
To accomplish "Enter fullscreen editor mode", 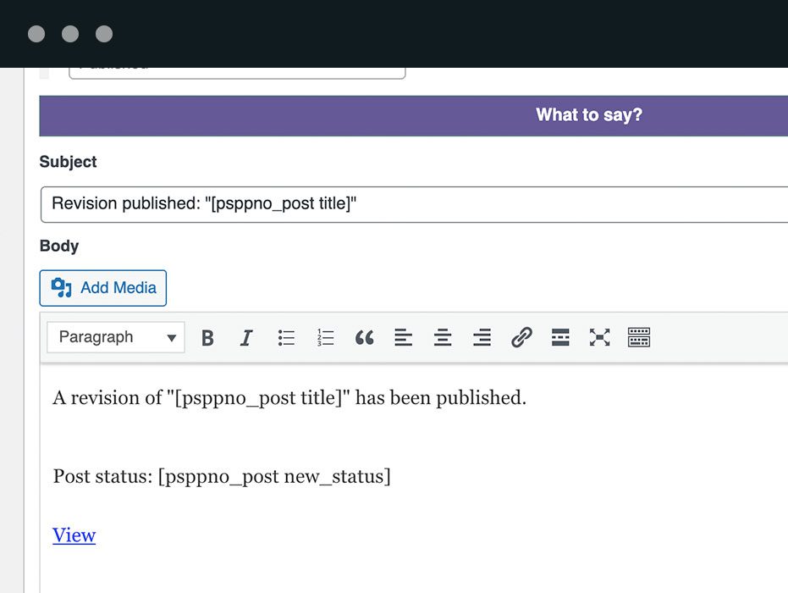I will pos(599,338).
